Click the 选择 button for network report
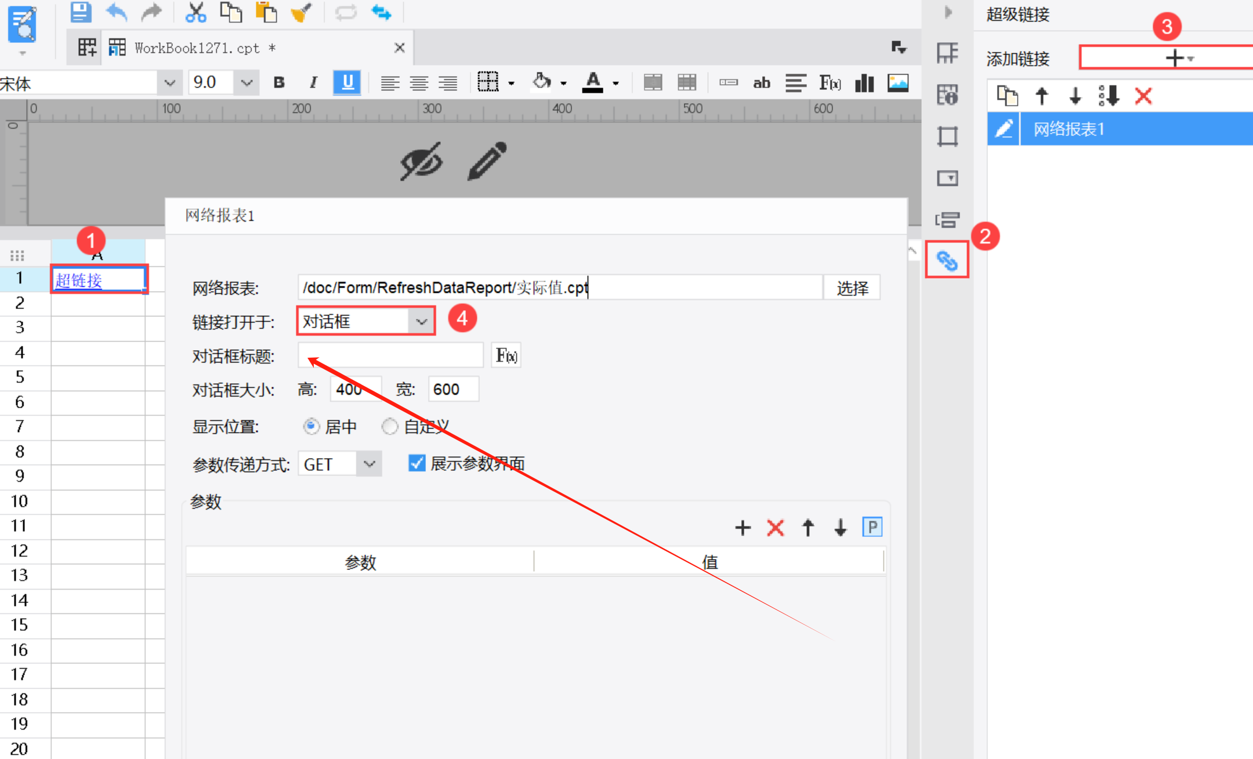The height and width of the screenshot is (759, 1253). (x=852, y=288)
